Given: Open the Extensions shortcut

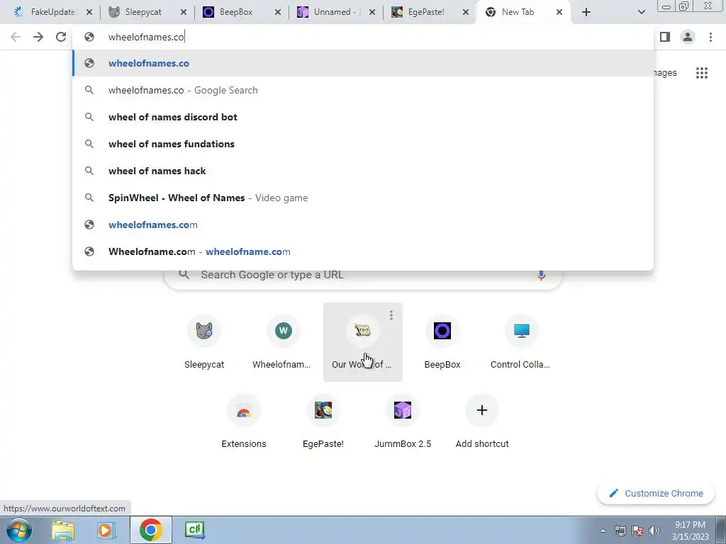Looking at the screenshot, I should 244,422.
